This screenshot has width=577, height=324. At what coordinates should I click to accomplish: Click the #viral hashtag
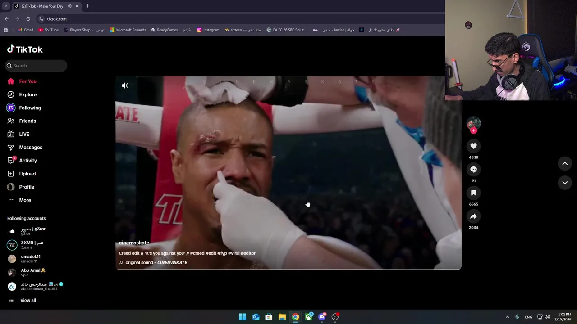(x=234, y=253)
